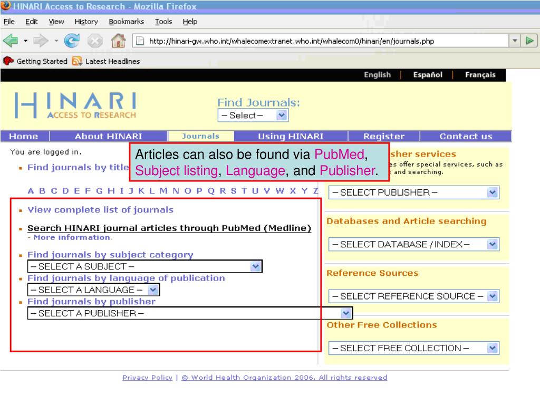
Task: Browse journals starting with letter B
Action: coord(42,191)
